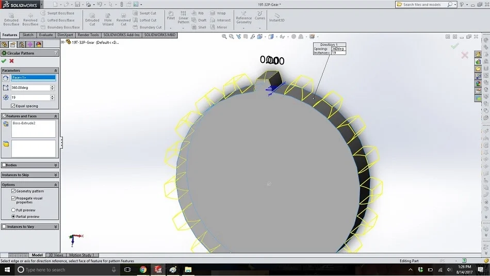Viewport: 490px width, 276px height.
Task: Select Full preview radio button
Action: (13, 210)
